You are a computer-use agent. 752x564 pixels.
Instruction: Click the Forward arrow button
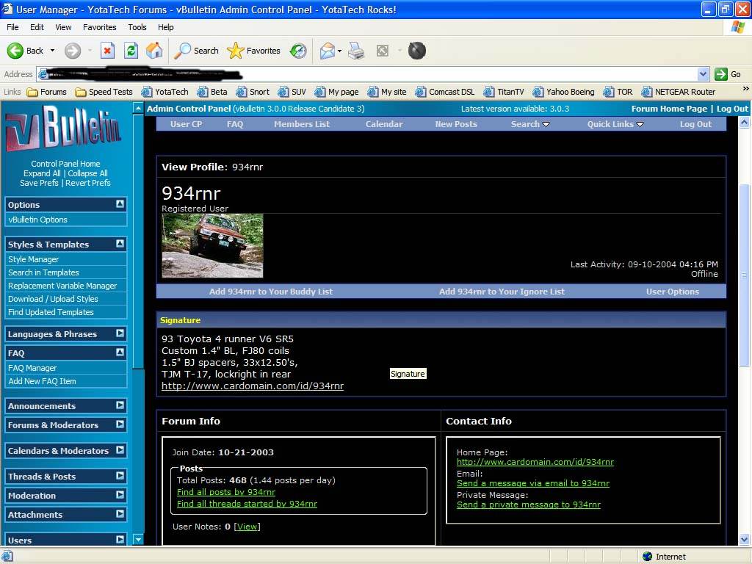click(73, 51)
